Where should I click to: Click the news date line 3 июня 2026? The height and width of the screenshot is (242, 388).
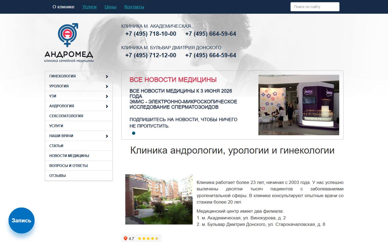coord(181,94)
